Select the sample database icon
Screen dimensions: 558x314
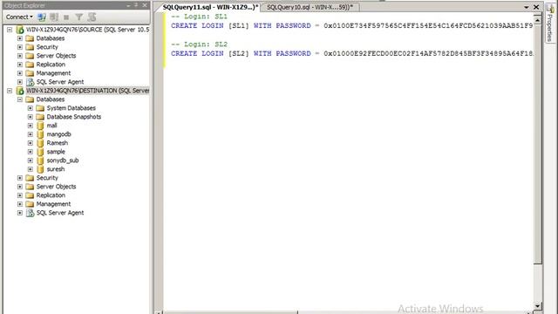tap(41, 152)
